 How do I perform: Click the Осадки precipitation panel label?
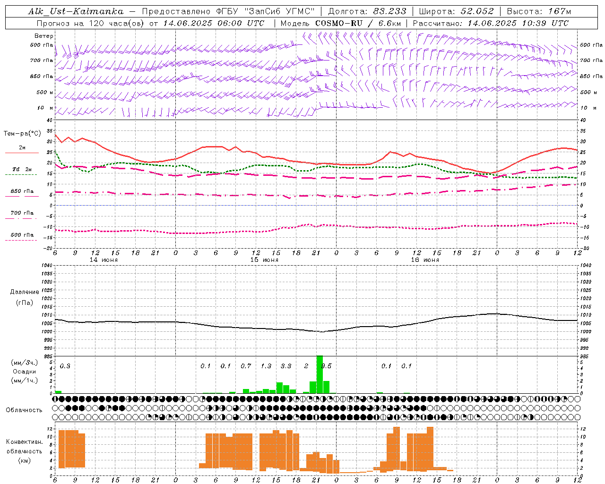tap(24, 372)
